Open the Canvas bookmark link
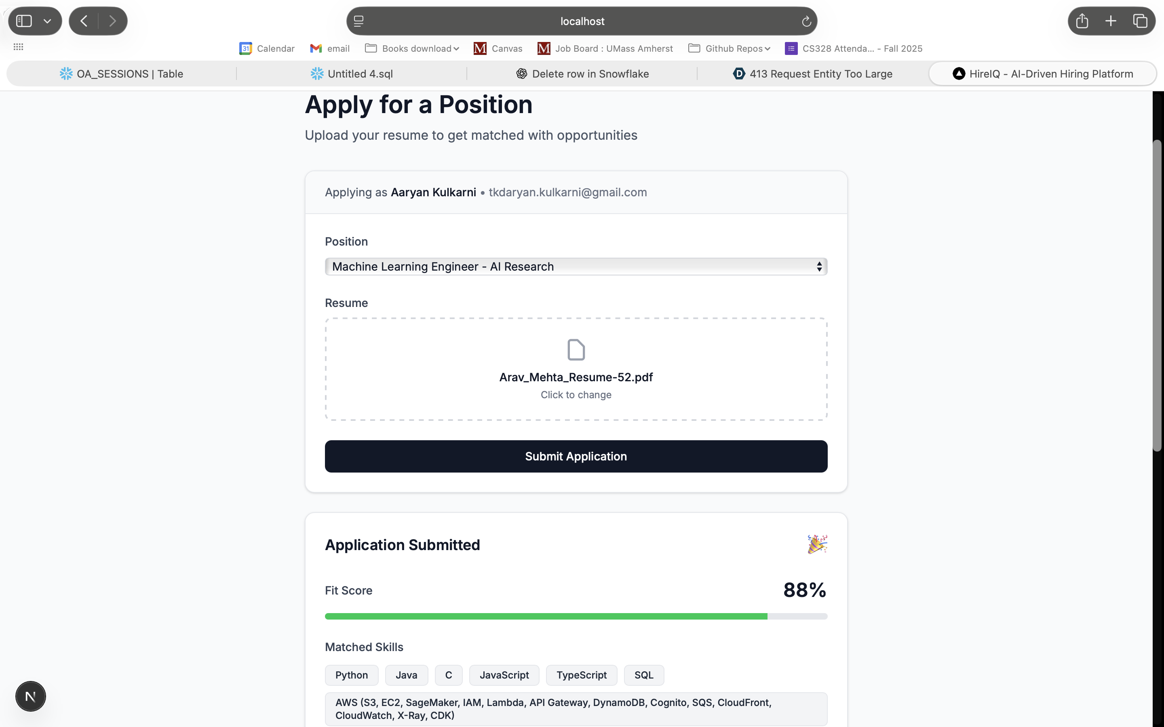The height and width of the screenshot is (727, 1164). coord(498,48)
